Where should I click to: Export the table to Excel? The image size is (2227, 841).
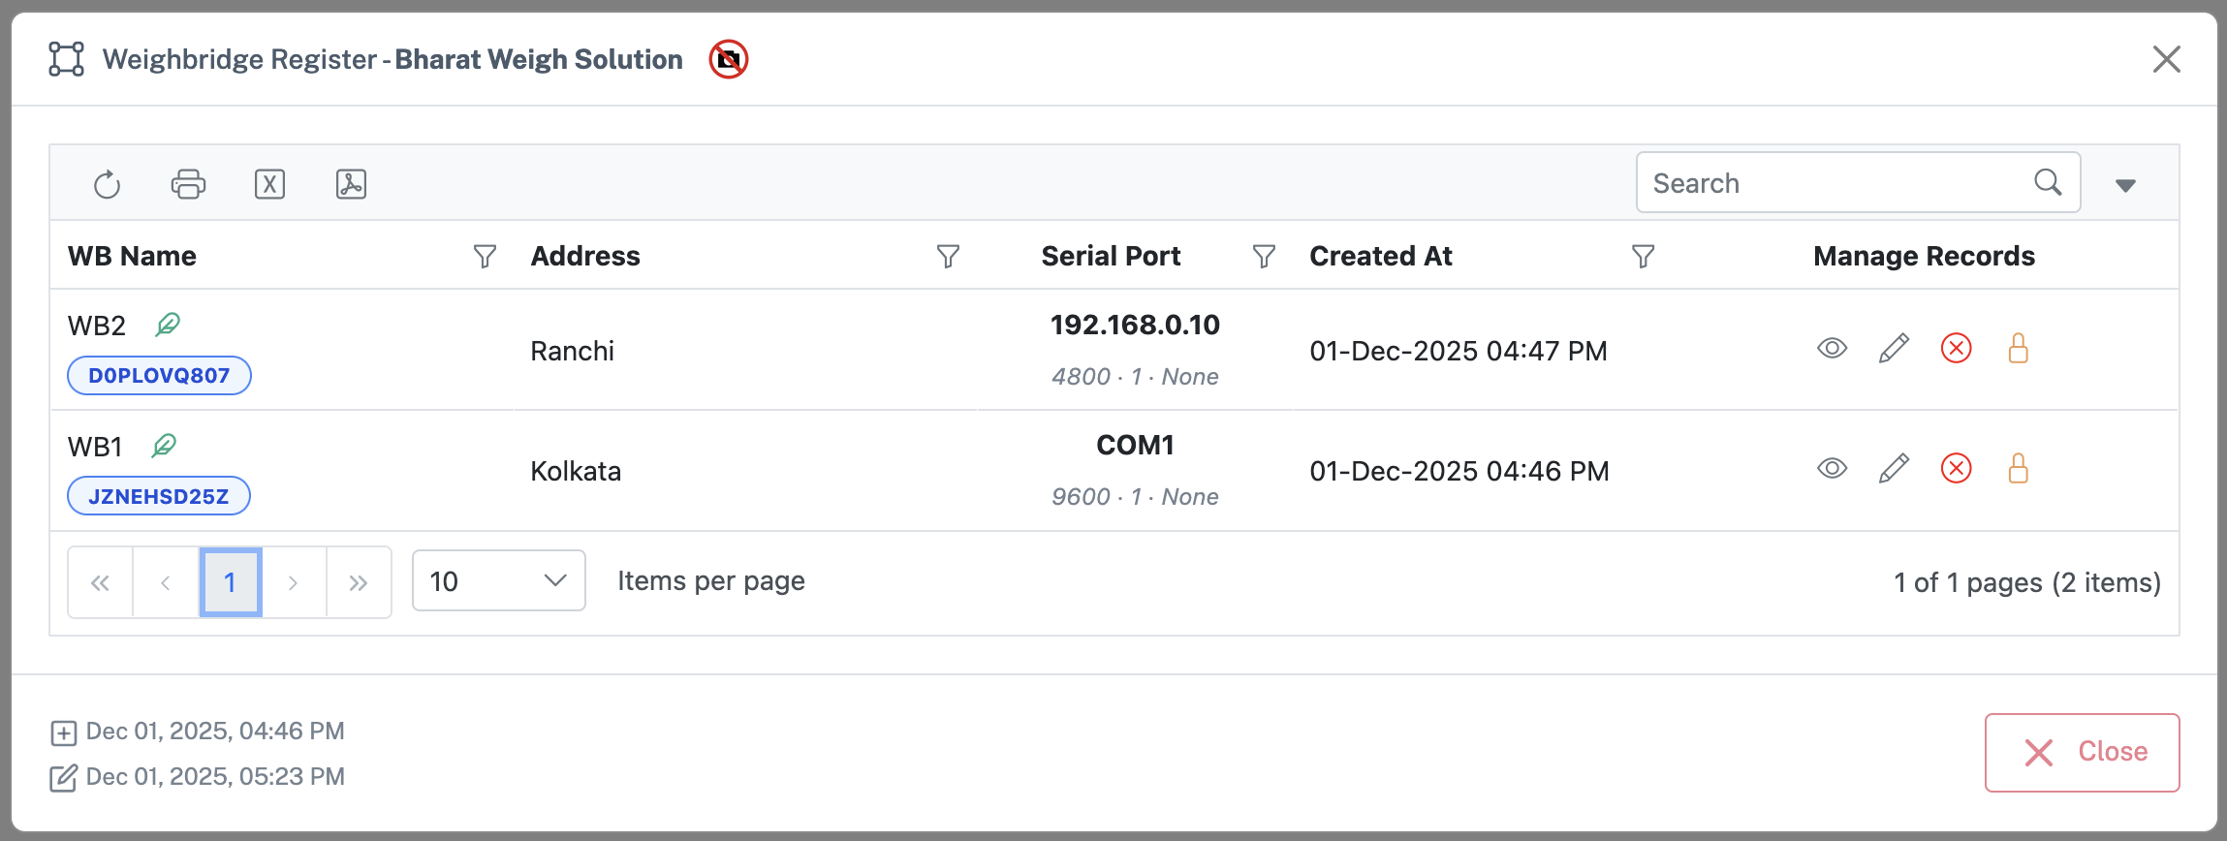point(269,184)
